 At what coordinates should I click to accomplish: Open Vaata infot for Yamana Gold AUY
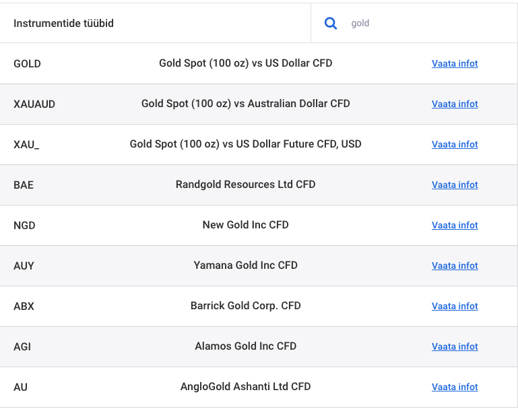(x=455, y=265)
